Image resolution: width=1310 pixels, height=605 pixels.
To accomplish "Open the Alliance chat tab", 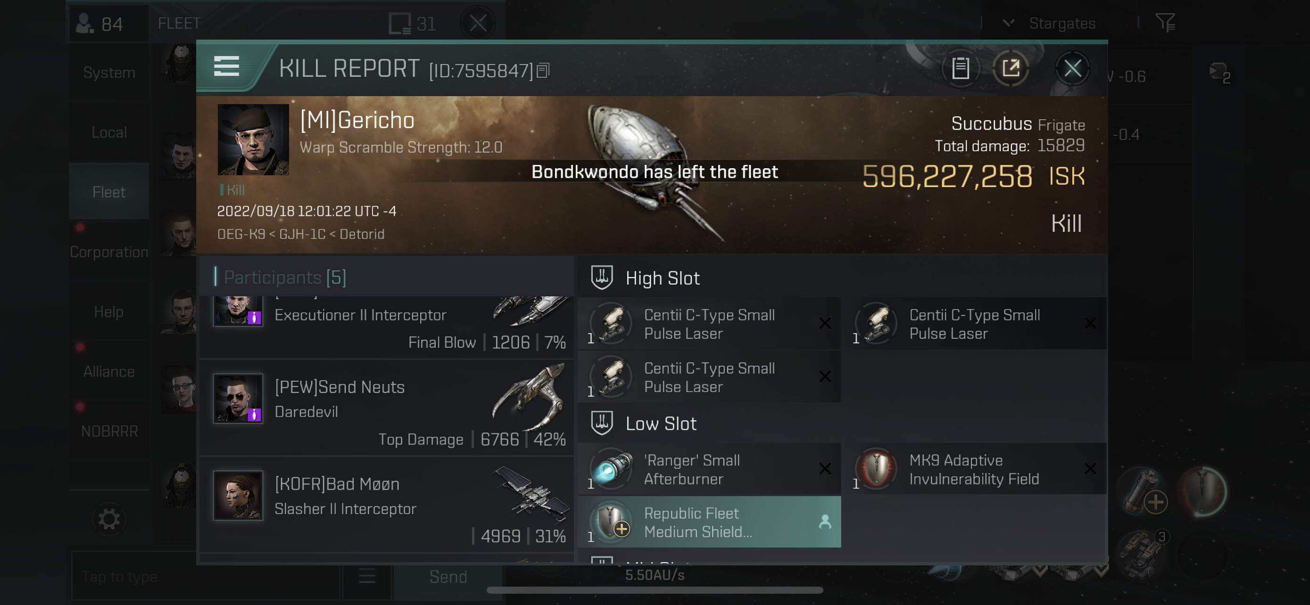I will 109,372.
